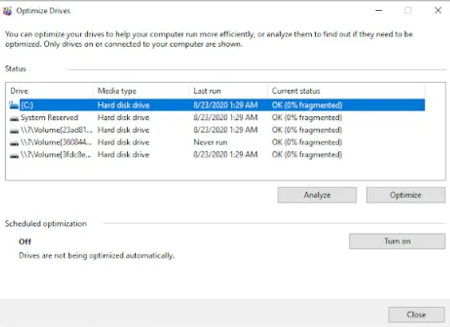Select the (C:) drive name

pyautogui.click(x=27, y=105)
